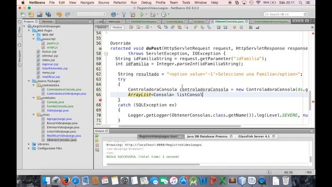Click the Stop Macro Recording icon
332x187 pixels.
[x=241, y=27]
